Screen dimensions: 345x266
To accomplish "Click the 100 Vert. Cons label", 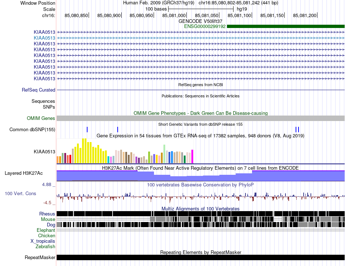I will [x=20, y=194].
